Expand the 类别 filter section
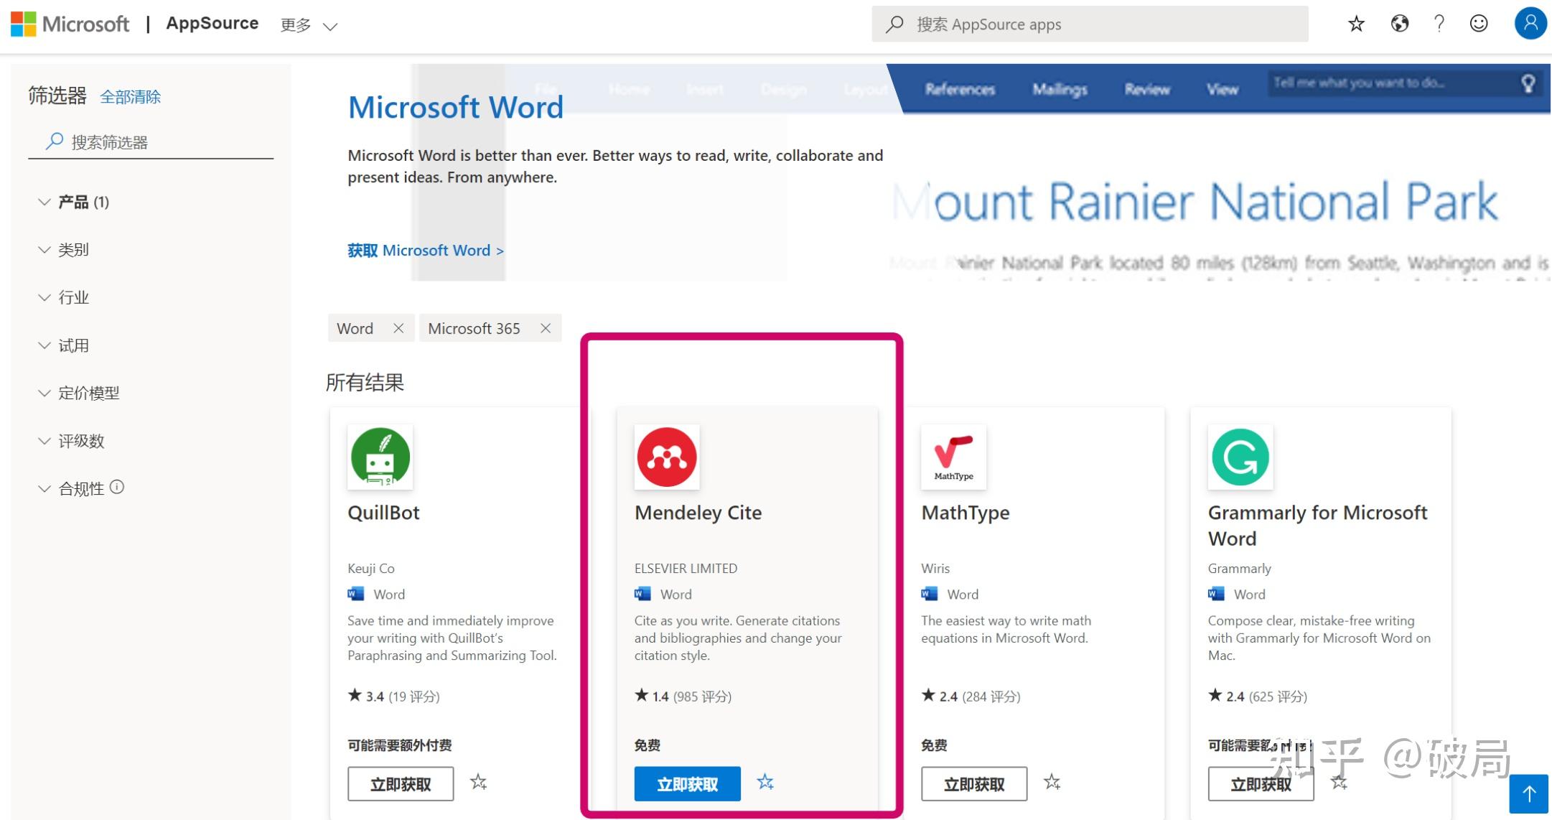 click(x=63, y=250)
